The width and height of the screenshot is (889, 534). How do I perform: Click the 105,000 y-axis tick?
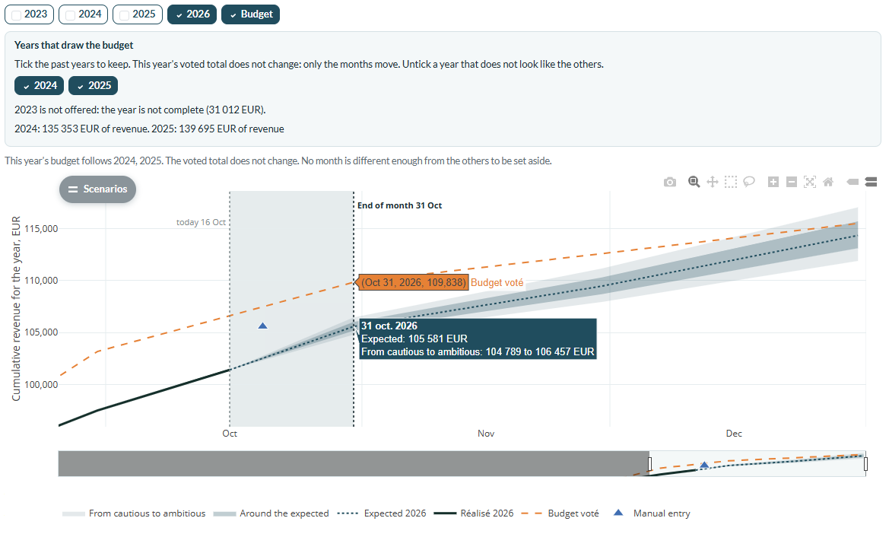41,332
